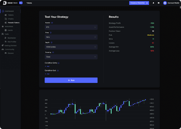Click the Discord icon in sidebar
This screenshot has width=181, height=129.
coord(6,53)
